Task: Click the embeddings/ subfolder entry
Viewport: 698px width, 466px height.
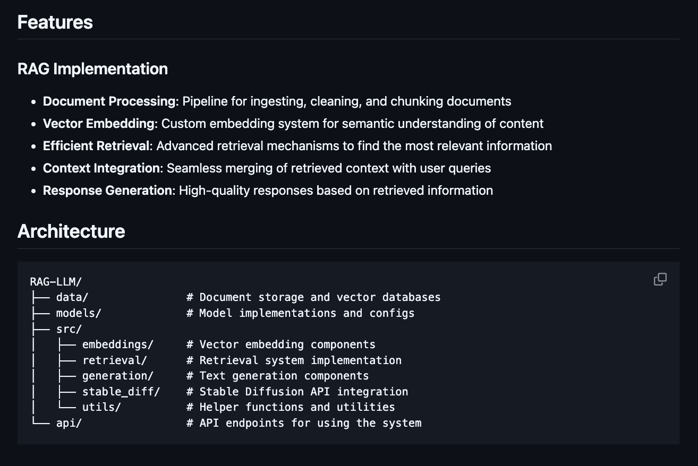Action: (x=117, y=344)
